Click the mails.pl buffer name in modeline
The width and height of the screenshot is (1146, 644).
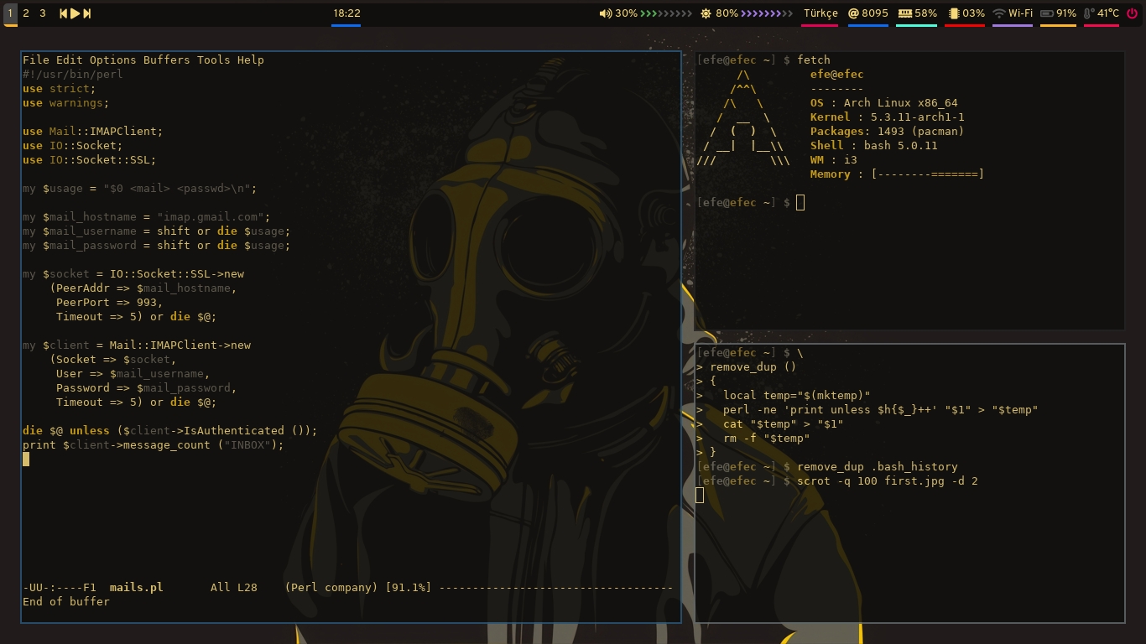[x=136, y=587]
